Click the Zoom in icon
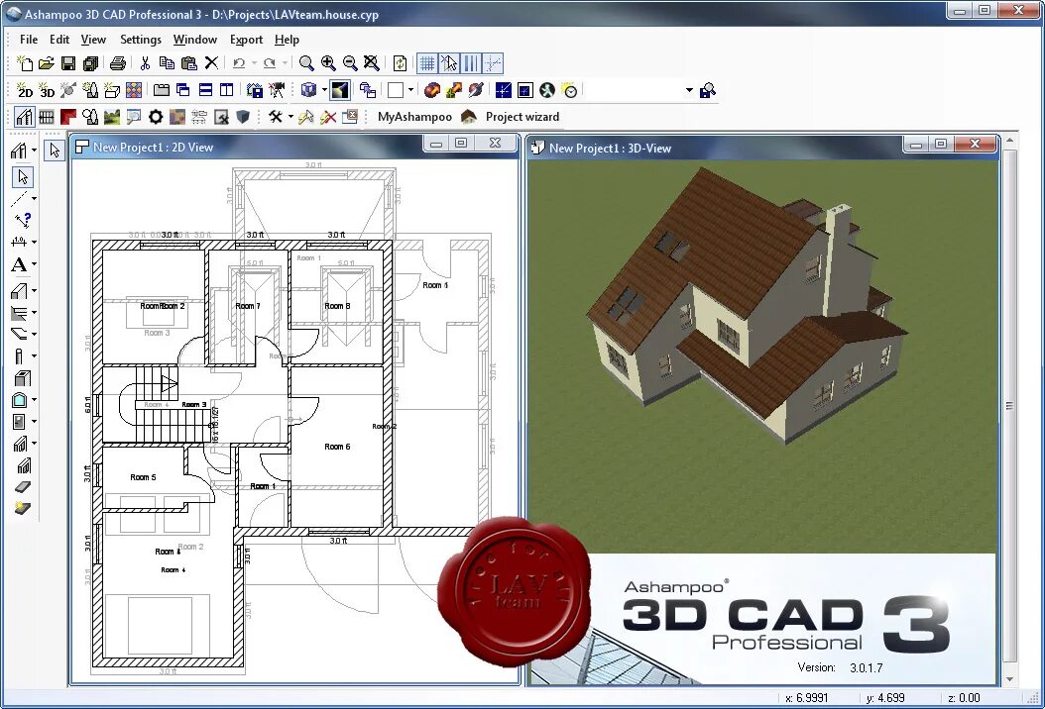 (328, 63)
